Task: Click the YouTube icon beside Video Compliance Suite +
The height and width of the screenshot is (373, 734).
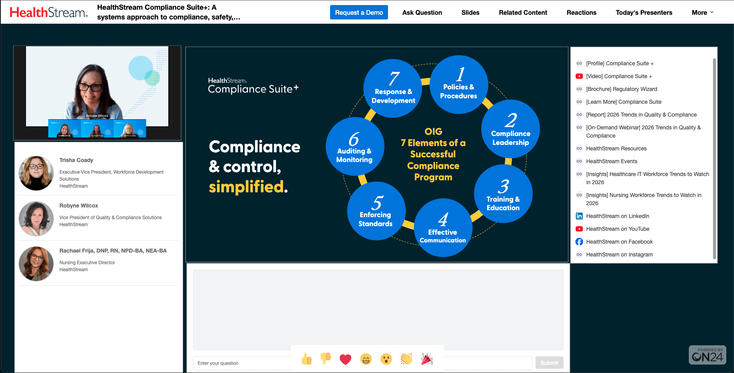Action: (x=579, y=76)
